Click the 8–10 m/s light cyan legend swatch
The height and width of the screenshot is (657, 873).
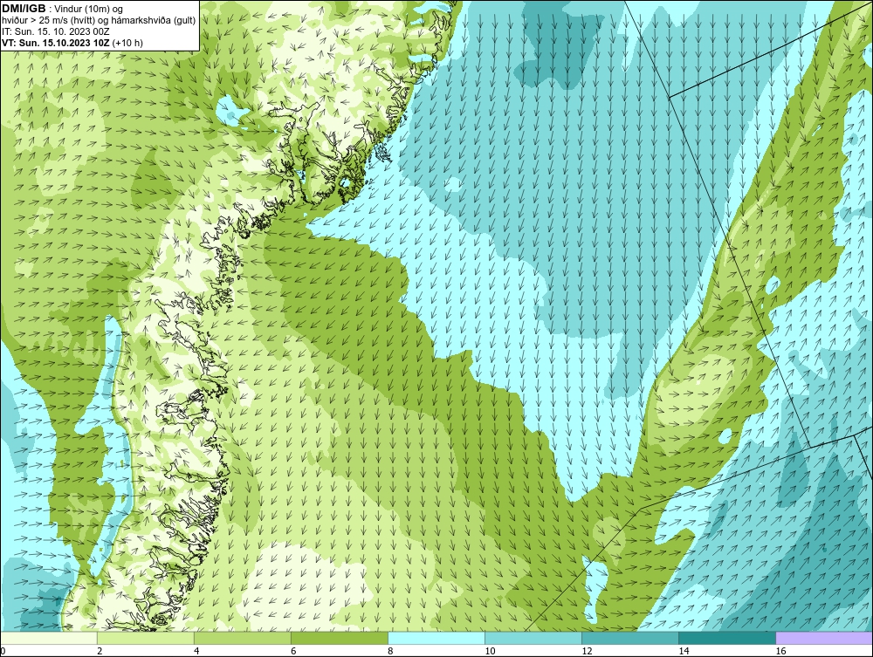point(436,638)
